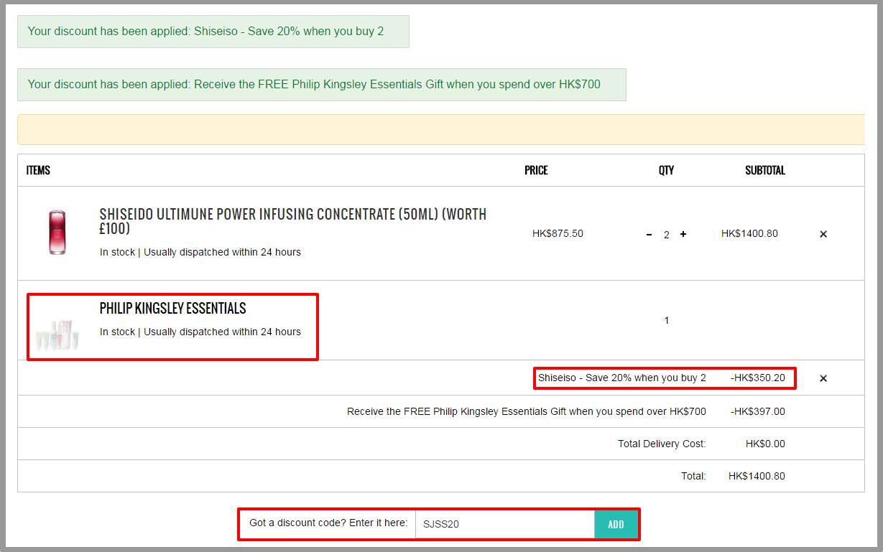Click the Total Delivery Cost label
This screenshot has width=883, height=552.
662,444
